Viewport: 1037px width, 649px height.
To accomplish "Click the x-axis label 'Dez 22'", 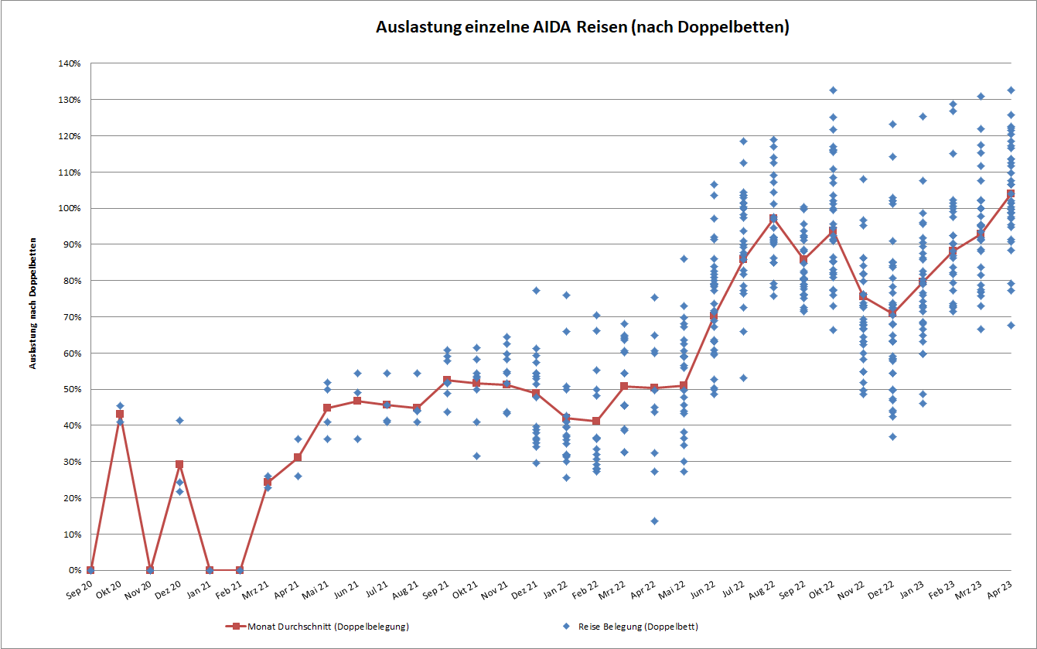I will (882, 589).
